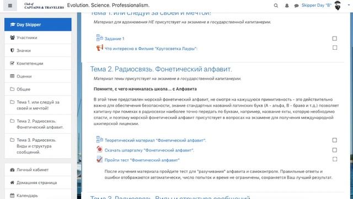
Task: Tick completion box for Теоретический материал
Action: point(335,140)
